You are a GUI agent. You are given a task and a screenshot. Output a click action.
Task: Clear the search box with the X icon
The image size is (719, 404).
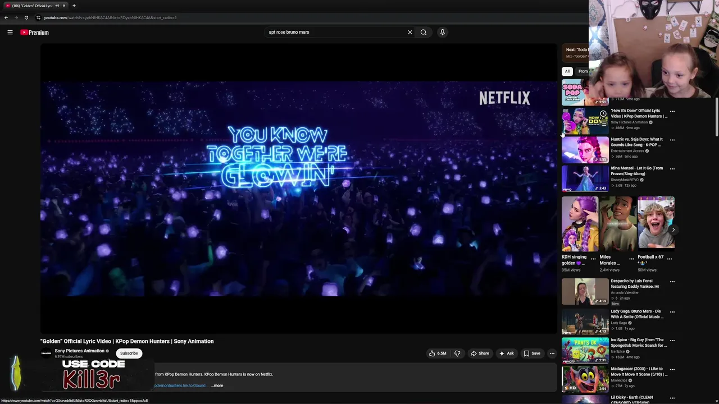[x=410, y=32]
